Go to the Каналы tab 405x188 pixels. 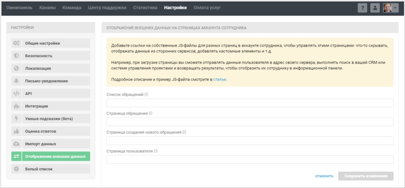pyautogui.click(x=47, y=8)
